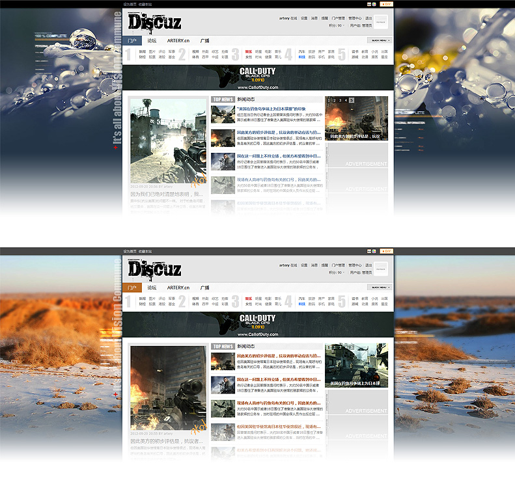Click the large sniper screenshot on the blue-theme page
The height and width of the screenshot is (493, 515).
169,140
